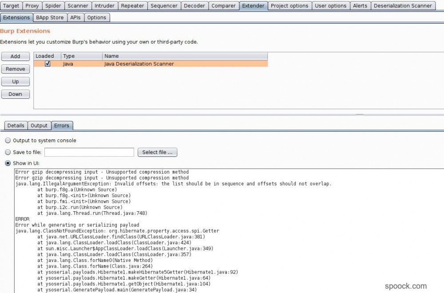Open User options tab

coord(330,6)
